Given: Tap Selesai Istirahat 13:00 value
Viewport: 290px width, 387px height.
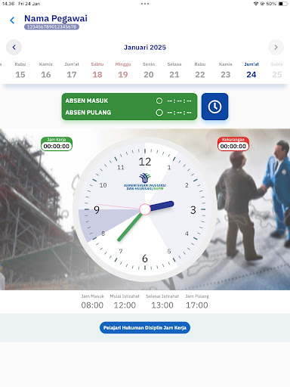Looking at the screenshot, I should 162,305.
